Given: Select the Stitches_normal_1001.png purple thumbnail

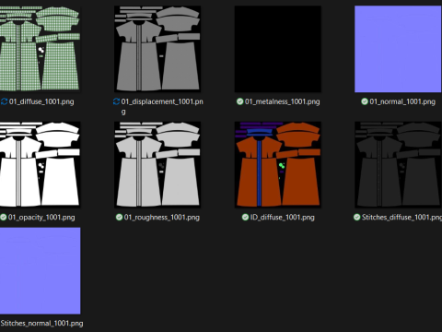Looking at the screenshot, I should click(x=40, y=271).
